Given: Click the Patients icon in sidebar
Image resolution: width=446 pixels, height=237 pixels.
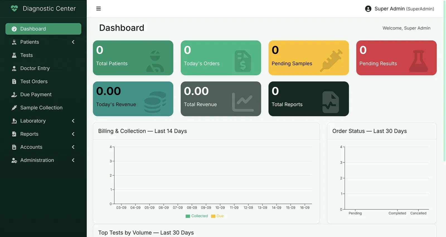Looking at the screenshot, I should click(14, 42).
